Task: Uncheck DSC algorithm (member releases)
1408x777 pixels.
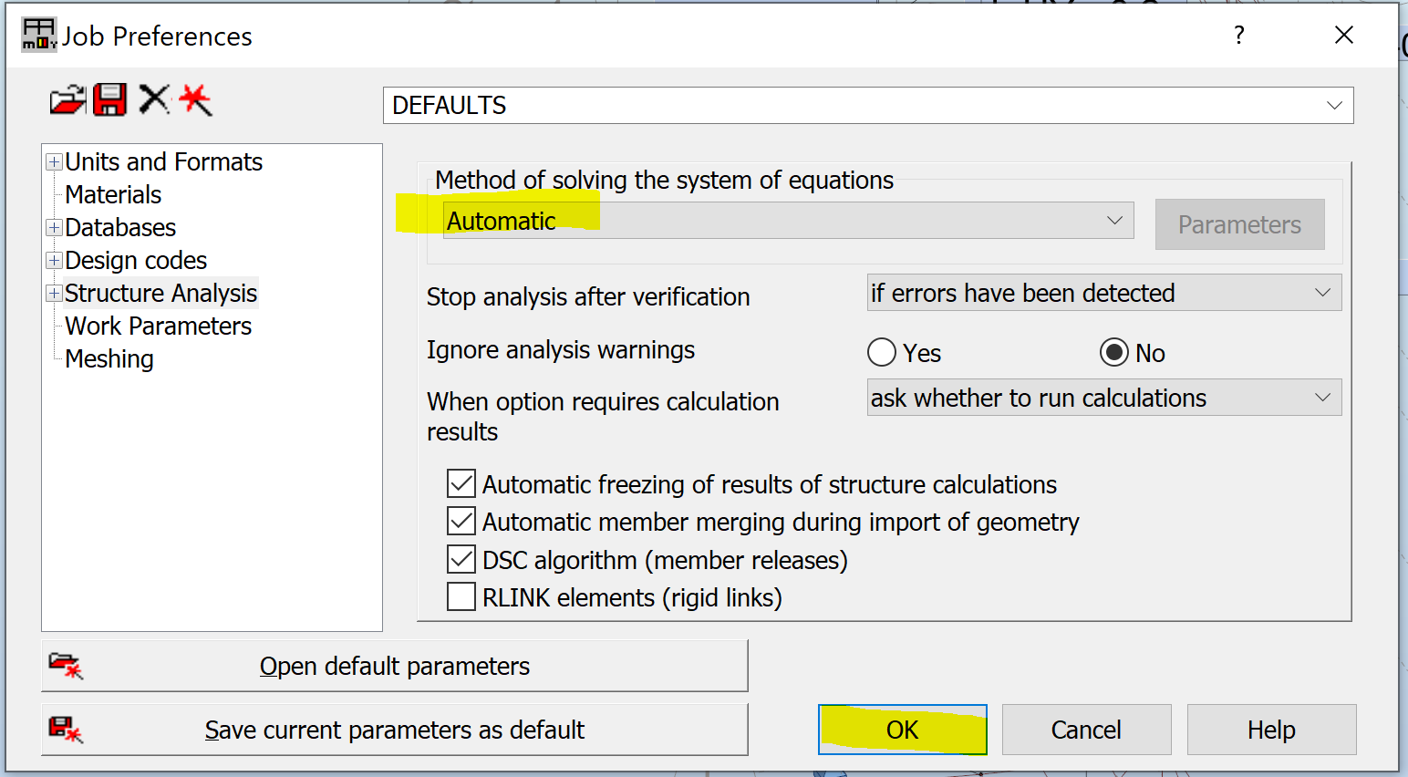Action: [461, 559]
